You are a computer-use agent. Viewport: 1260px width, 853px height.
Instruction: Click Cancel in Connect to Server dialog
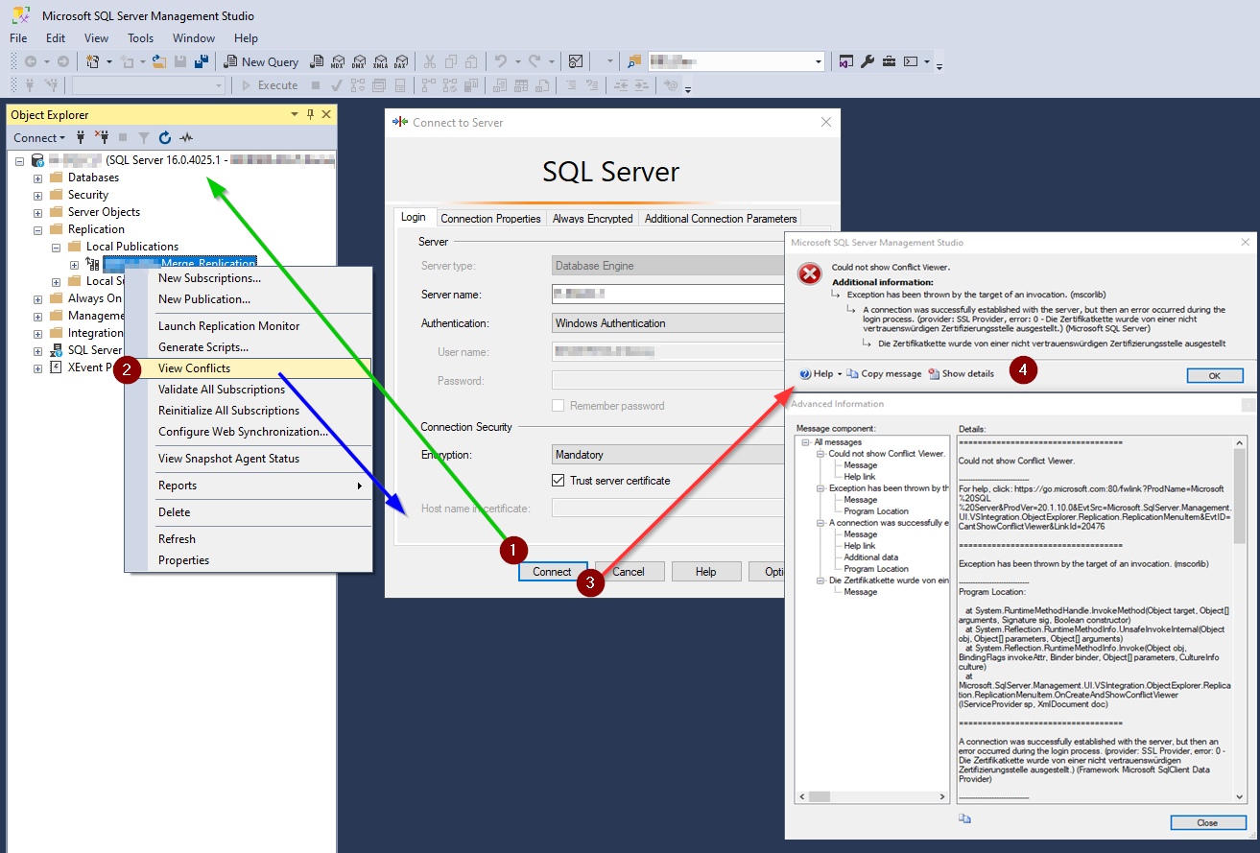pyautogui.click(x=630, y=572)
